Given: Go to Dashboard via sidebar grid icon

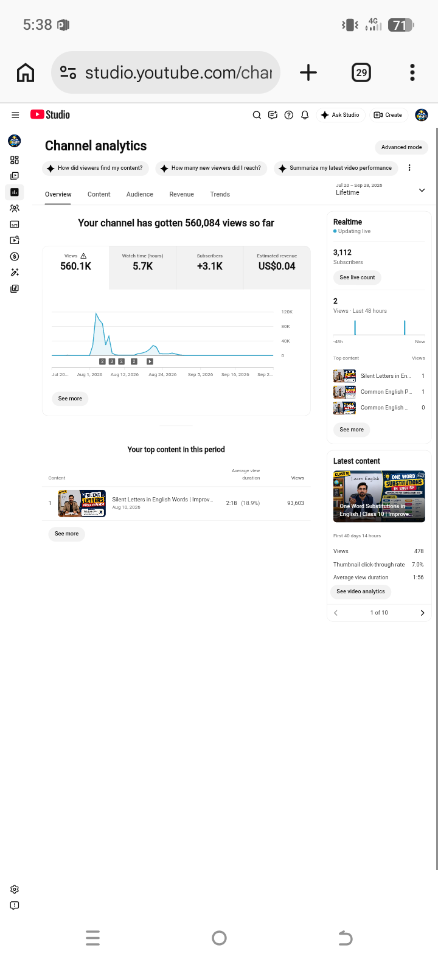Looking at the screenshot, I should point(15,160).
